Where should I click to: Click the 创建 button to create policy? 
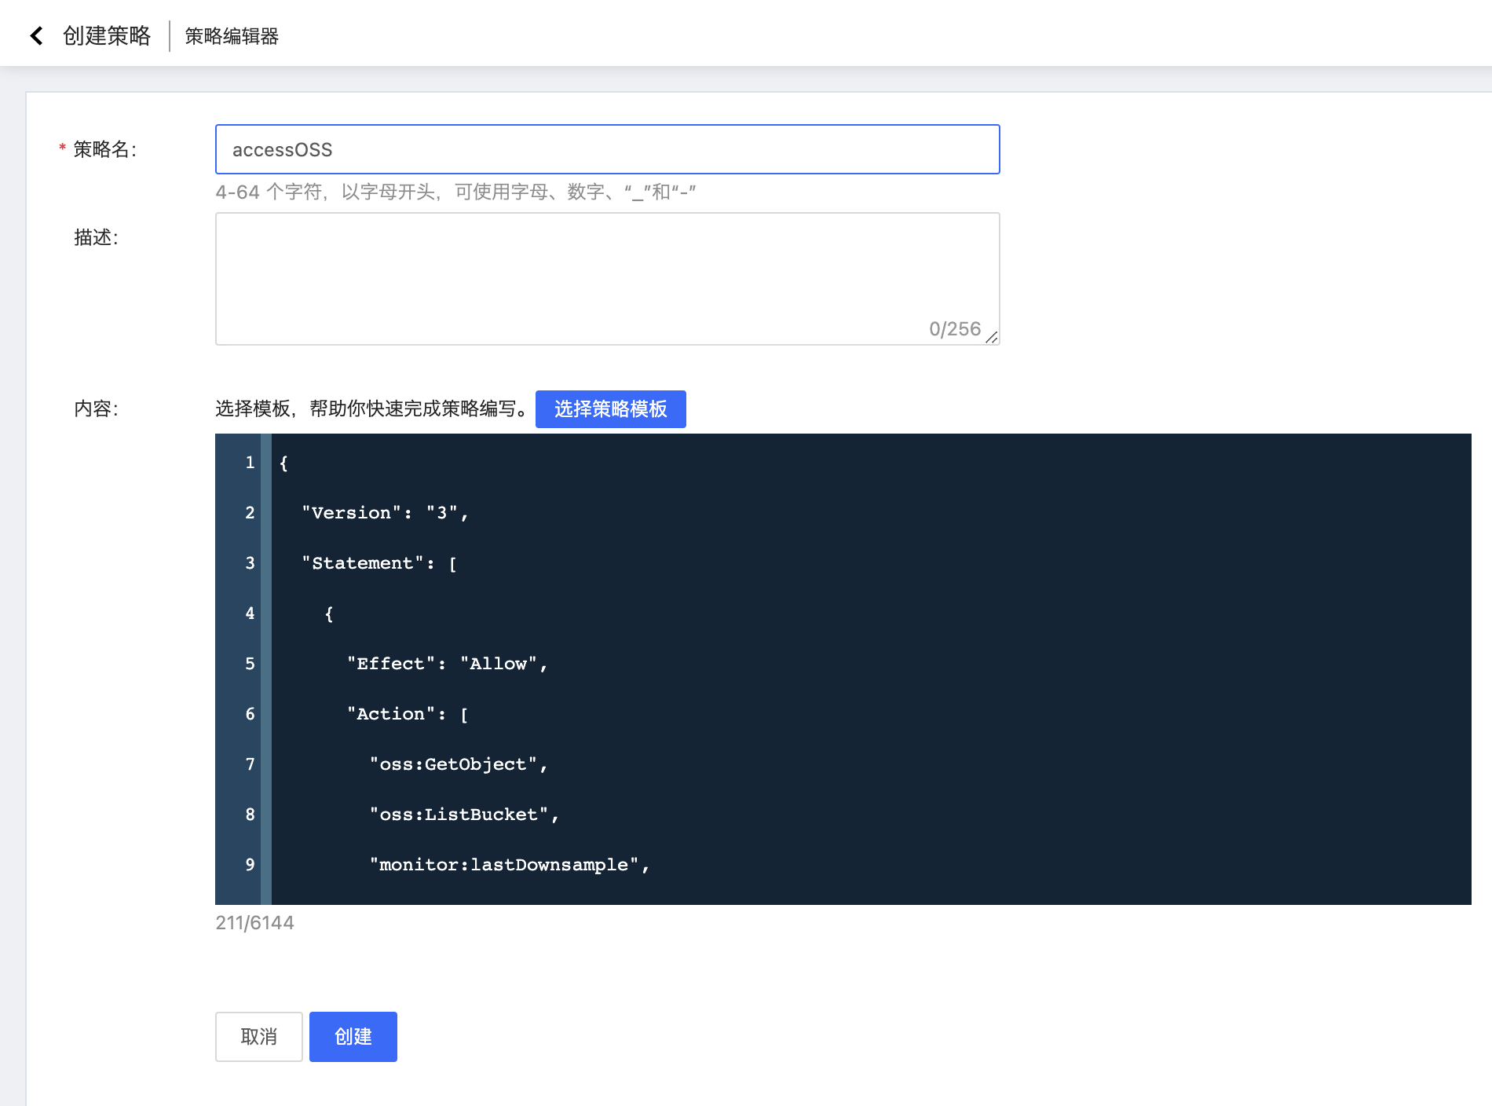tap(353, 1037)
